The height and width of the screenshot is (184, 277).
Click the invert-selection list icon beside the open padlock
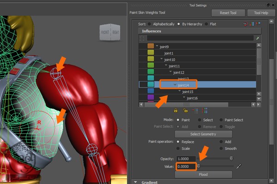(x=195, y=111)
